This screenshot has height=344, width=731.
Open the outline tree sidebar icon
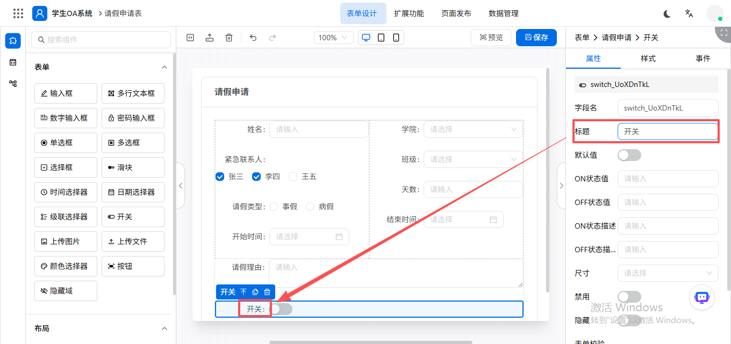click(13, 84)
